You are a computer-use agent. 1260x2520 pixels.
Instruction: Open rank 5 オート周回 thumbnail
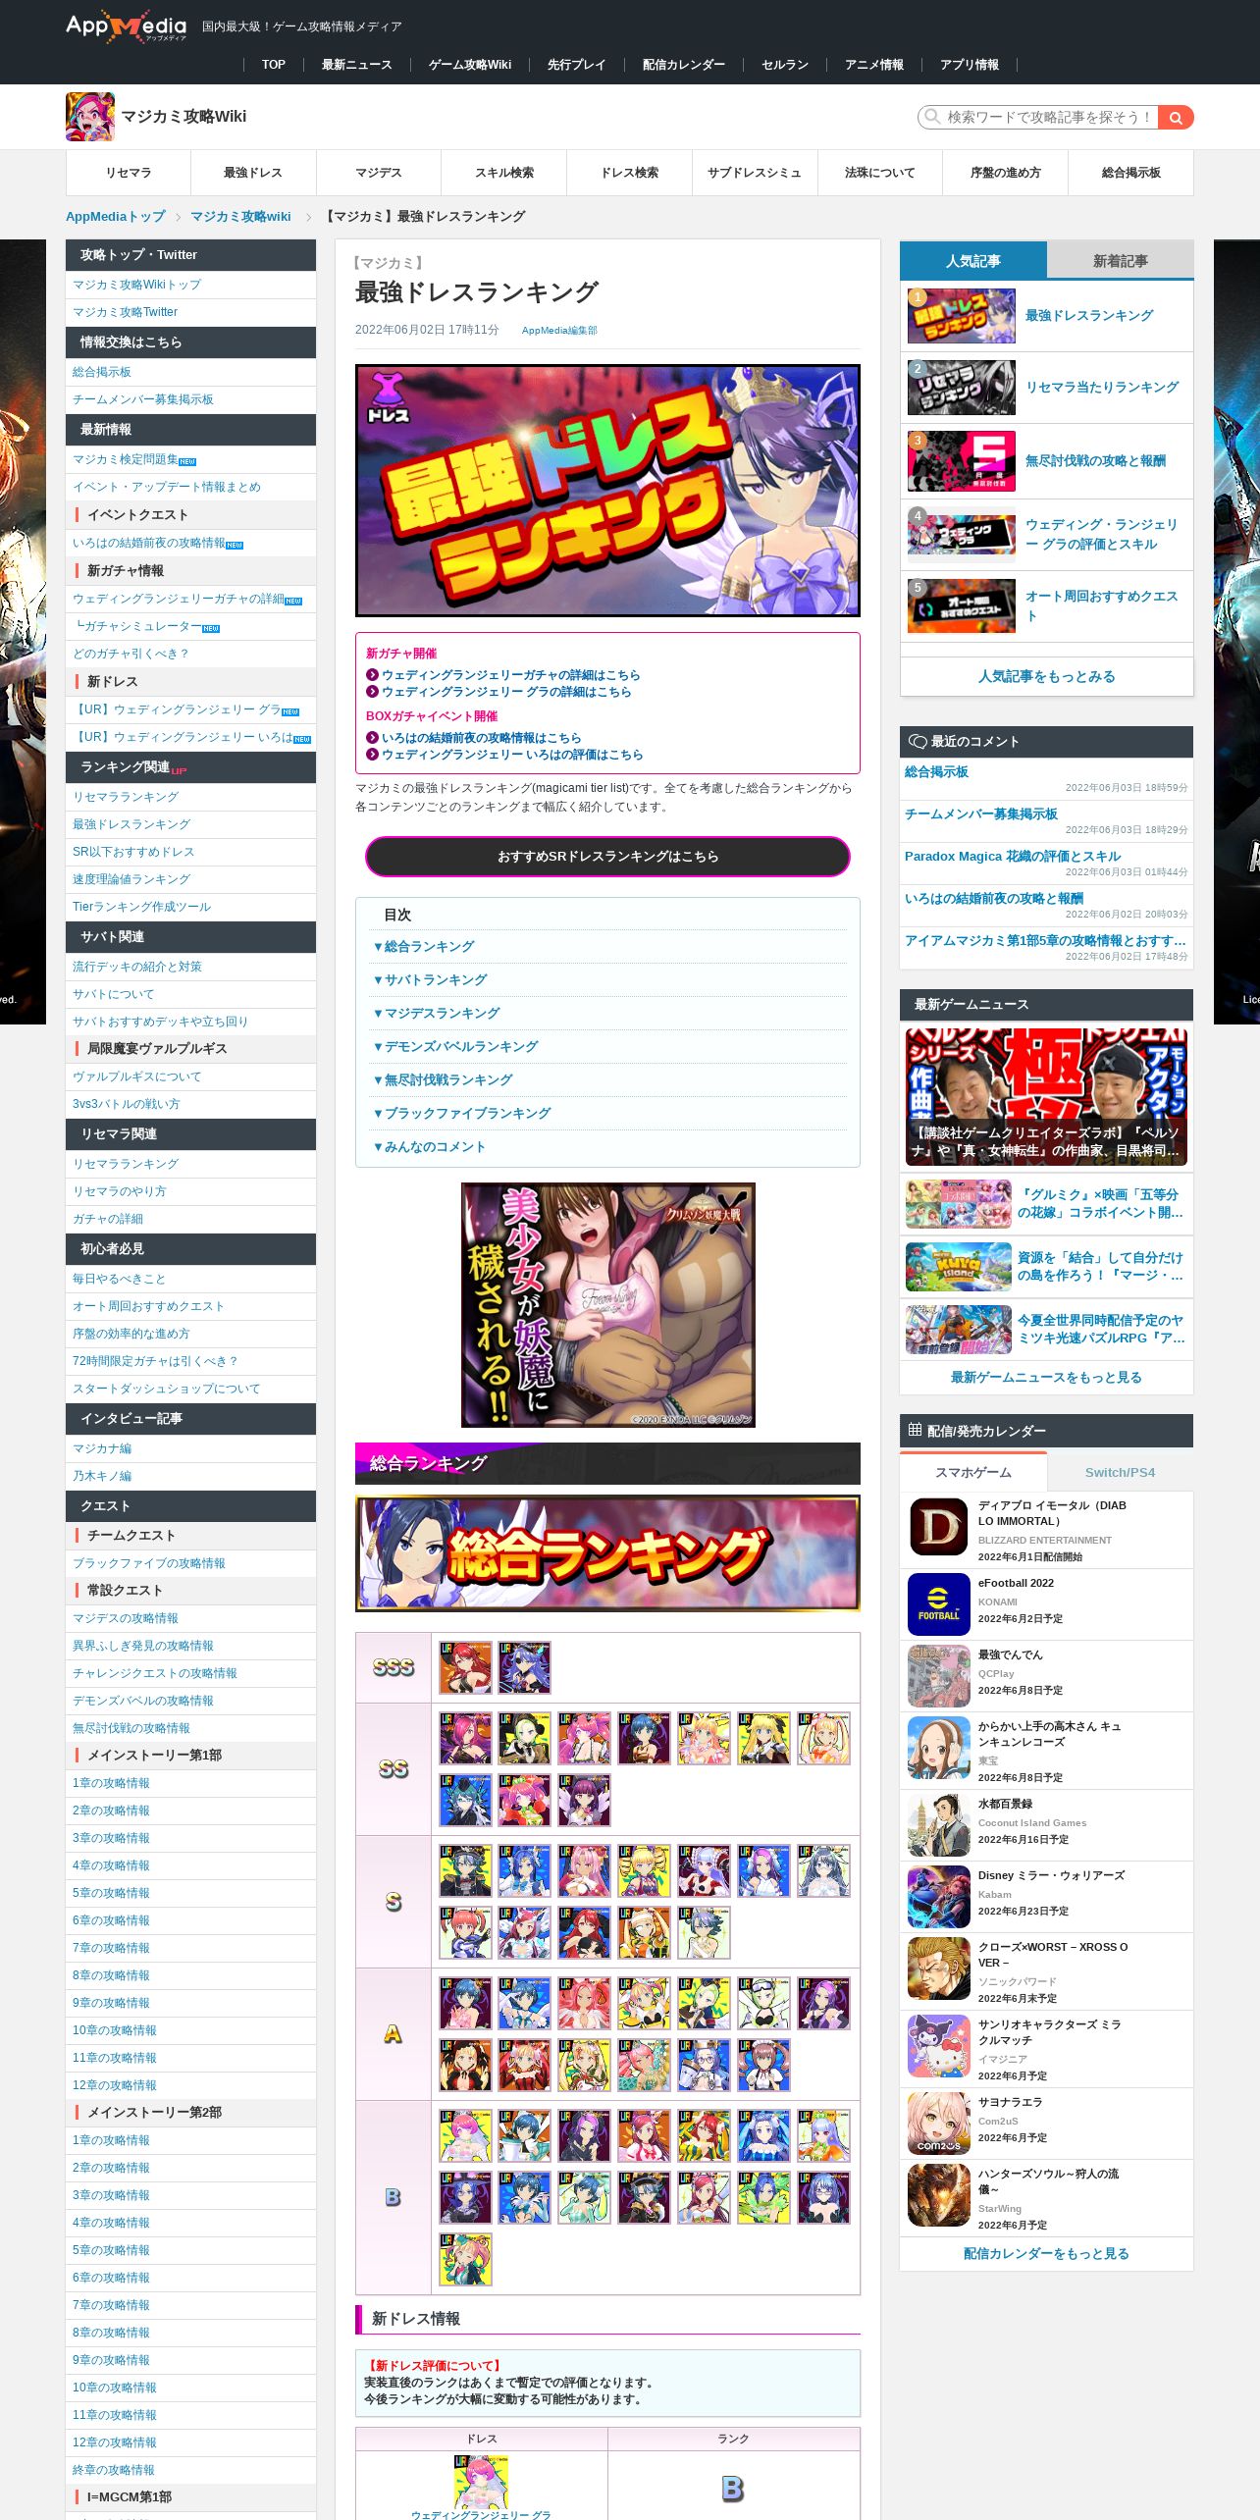pyautogui.click(x=962, y=605)
